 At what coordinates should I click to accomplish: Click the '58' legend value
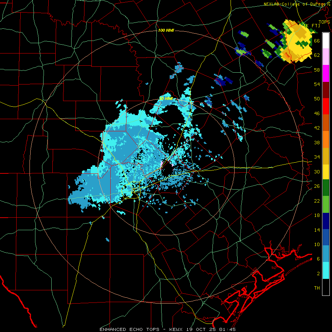point(317,70)
